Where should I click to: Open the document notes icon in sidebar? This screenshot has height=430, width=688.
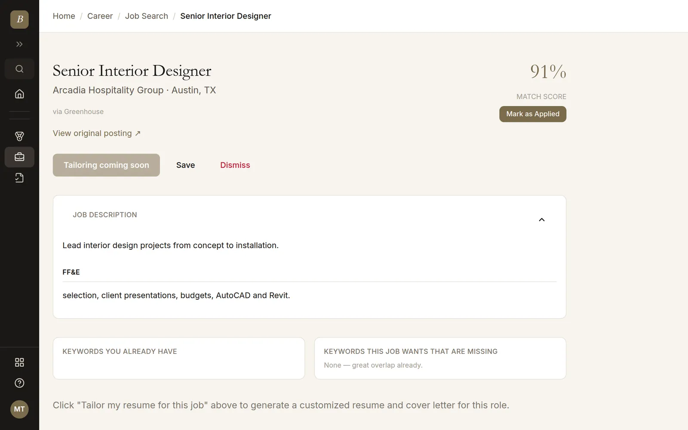click(x=19, y=178)
